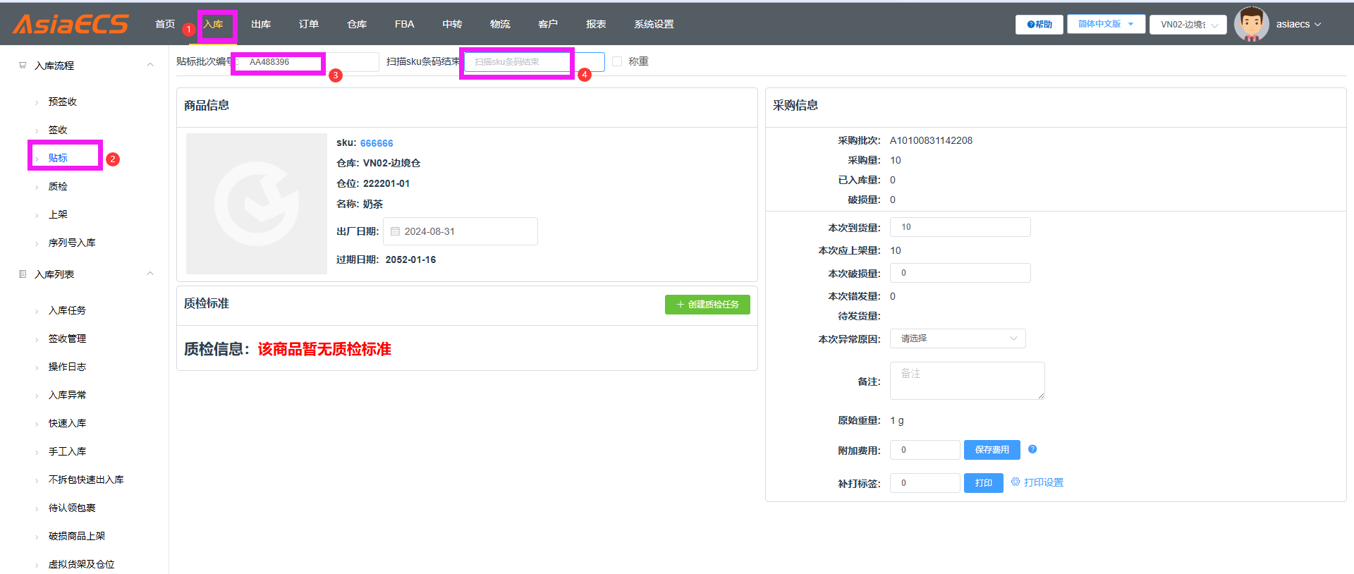Click the help question icon beside 保存费用
The width and height of the screenshot is (1354, 574).
(1032, 449)
